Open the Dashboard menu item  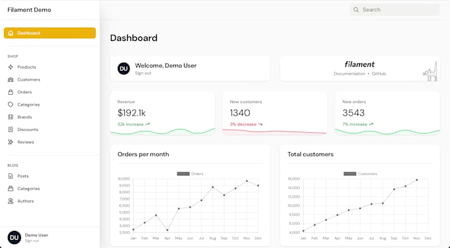(x=50, y=33)
